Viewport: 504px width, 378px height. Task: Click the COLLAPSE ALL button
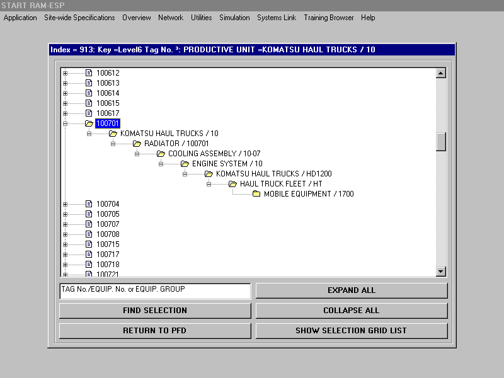coord(352,311)
